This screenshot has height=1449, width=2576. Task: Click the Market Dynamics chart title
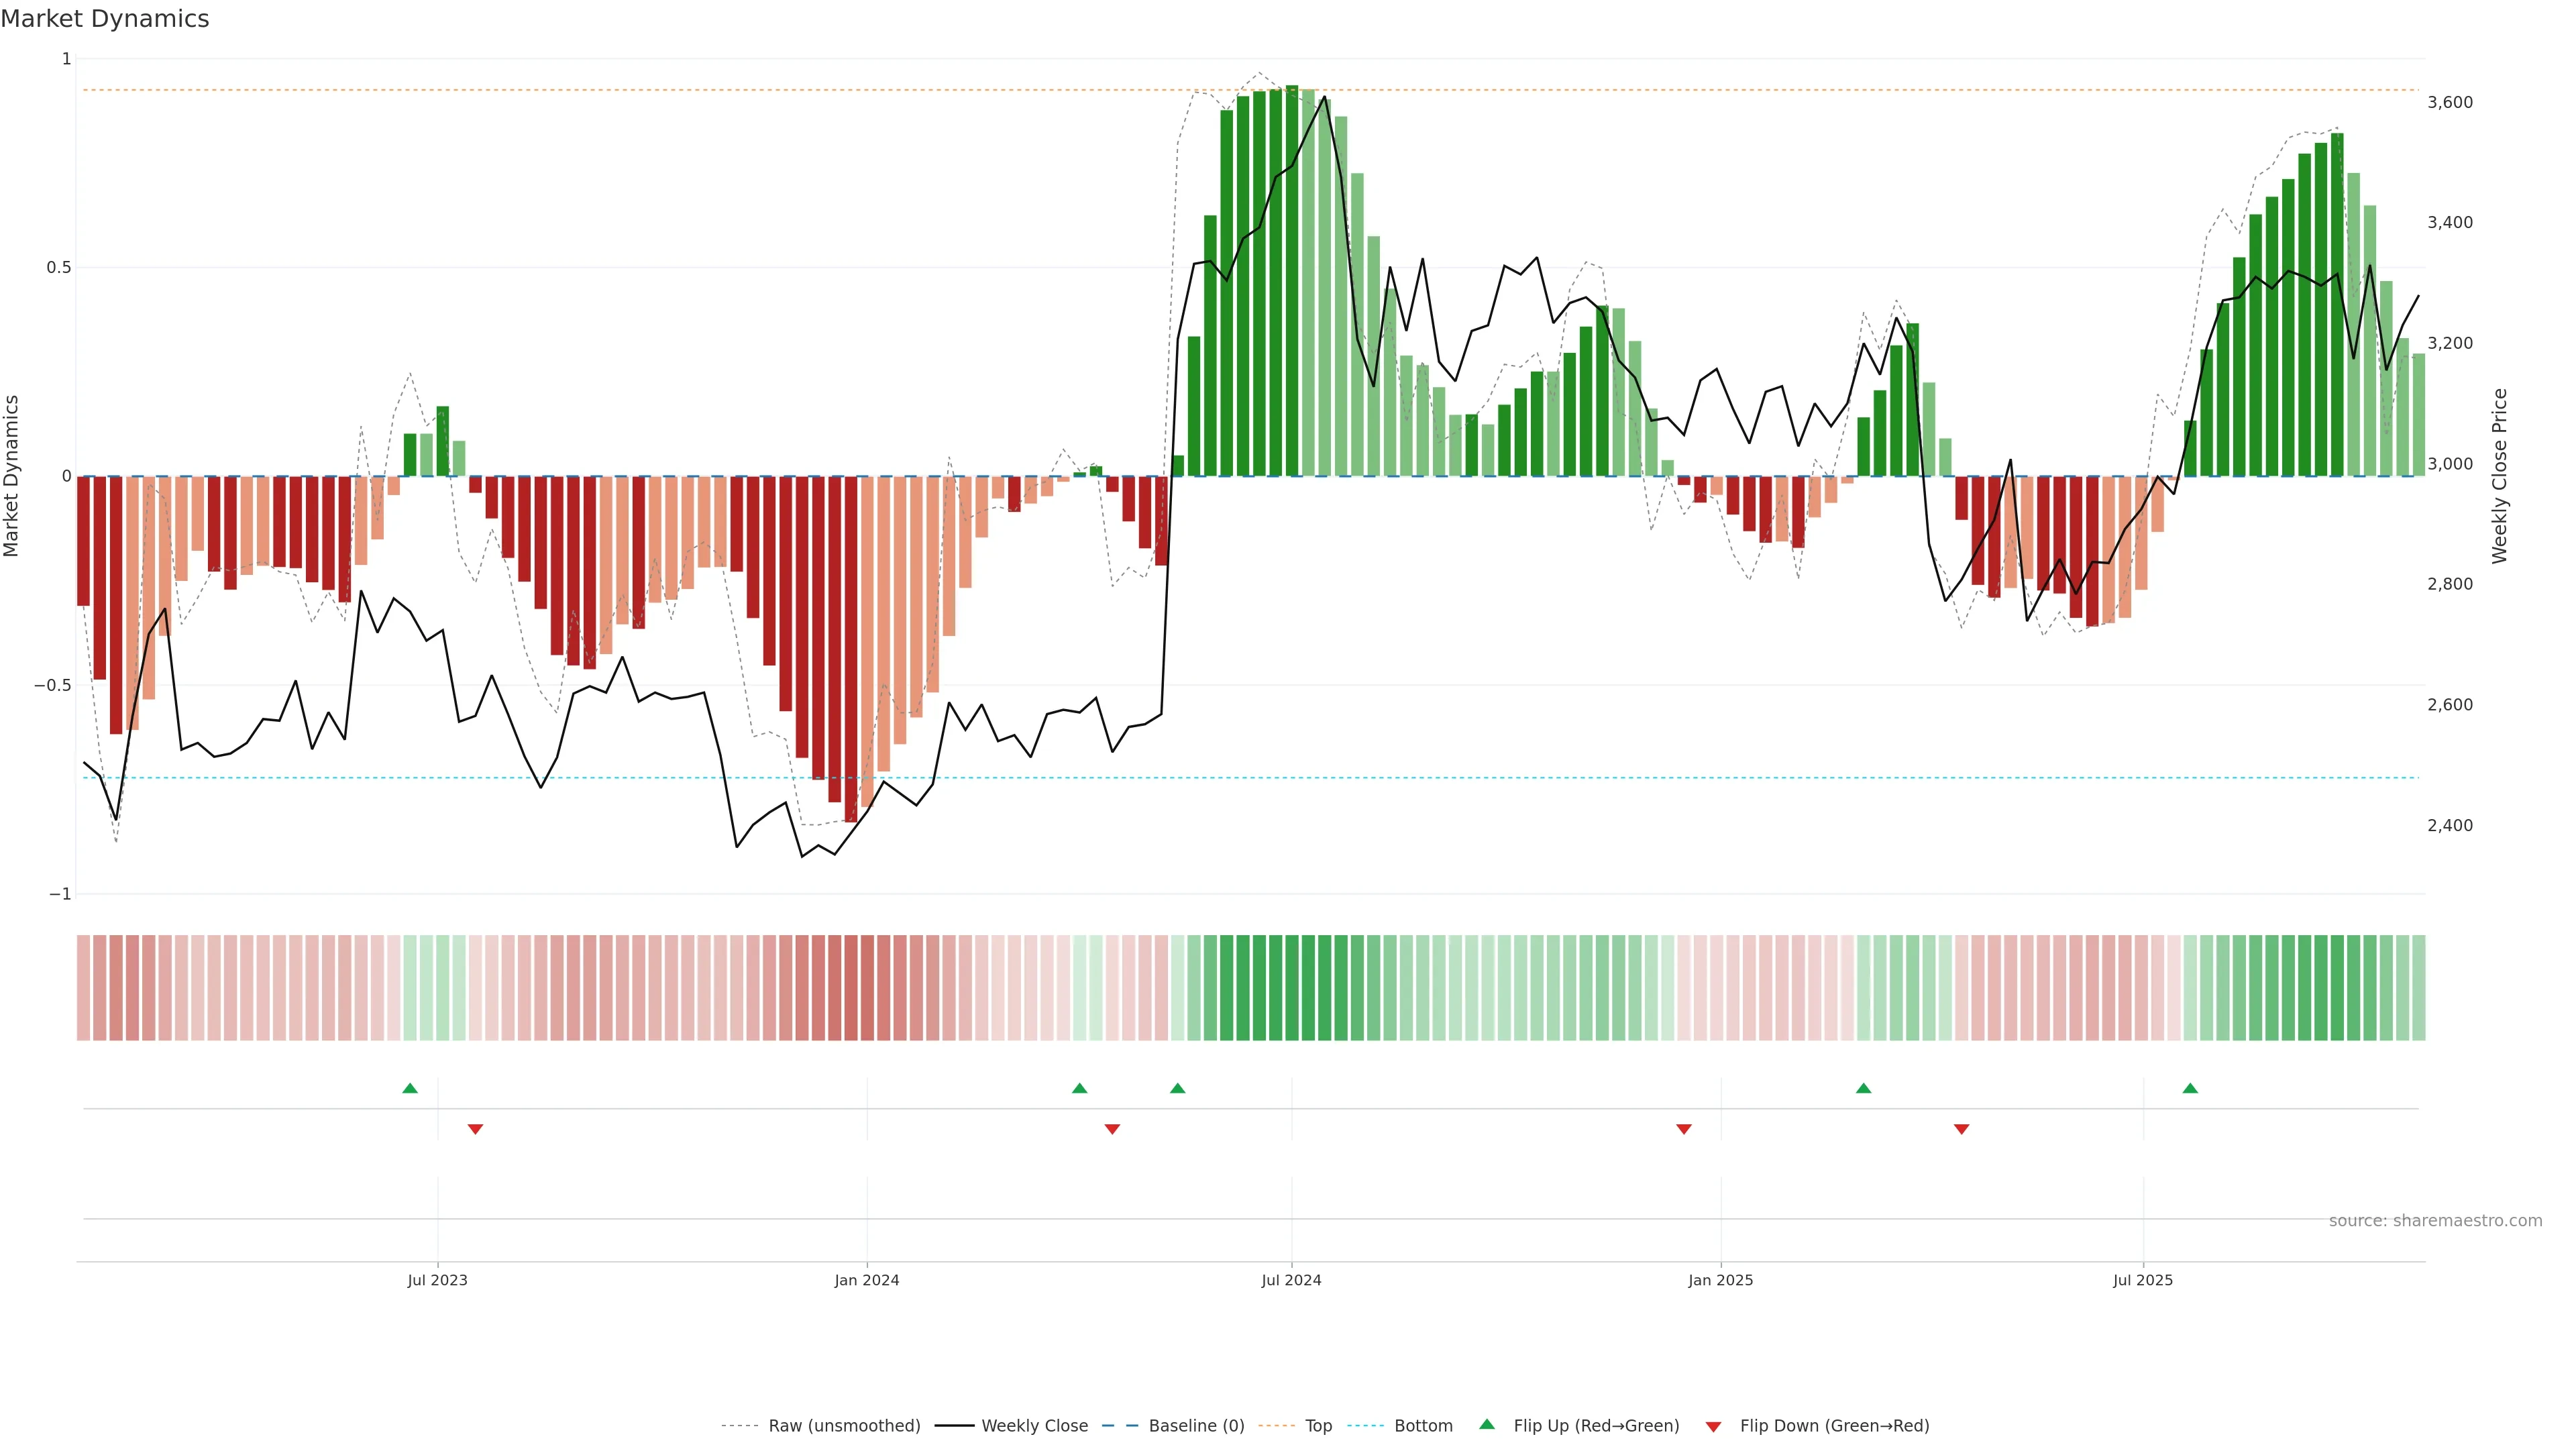[x=105, y=19]
